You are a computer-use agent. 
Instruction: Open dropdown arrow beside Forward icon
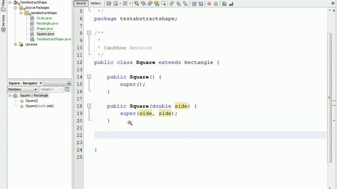(130, 4)
